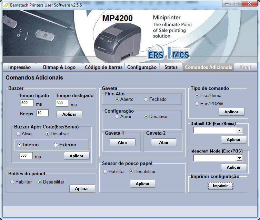Apply the Tipo de comando selection

(231, 112)
